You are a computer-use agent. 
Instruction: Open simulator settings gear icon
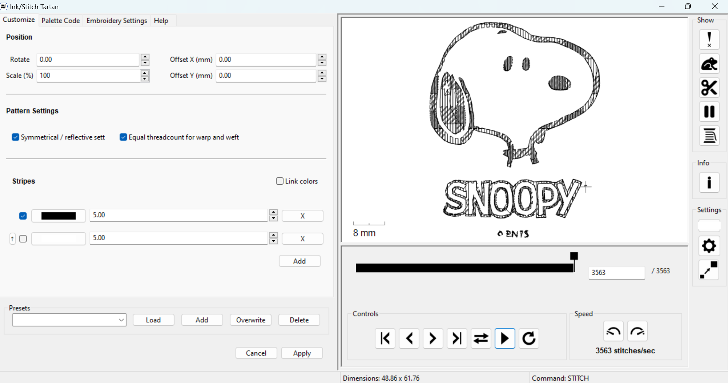pos(709,246)
